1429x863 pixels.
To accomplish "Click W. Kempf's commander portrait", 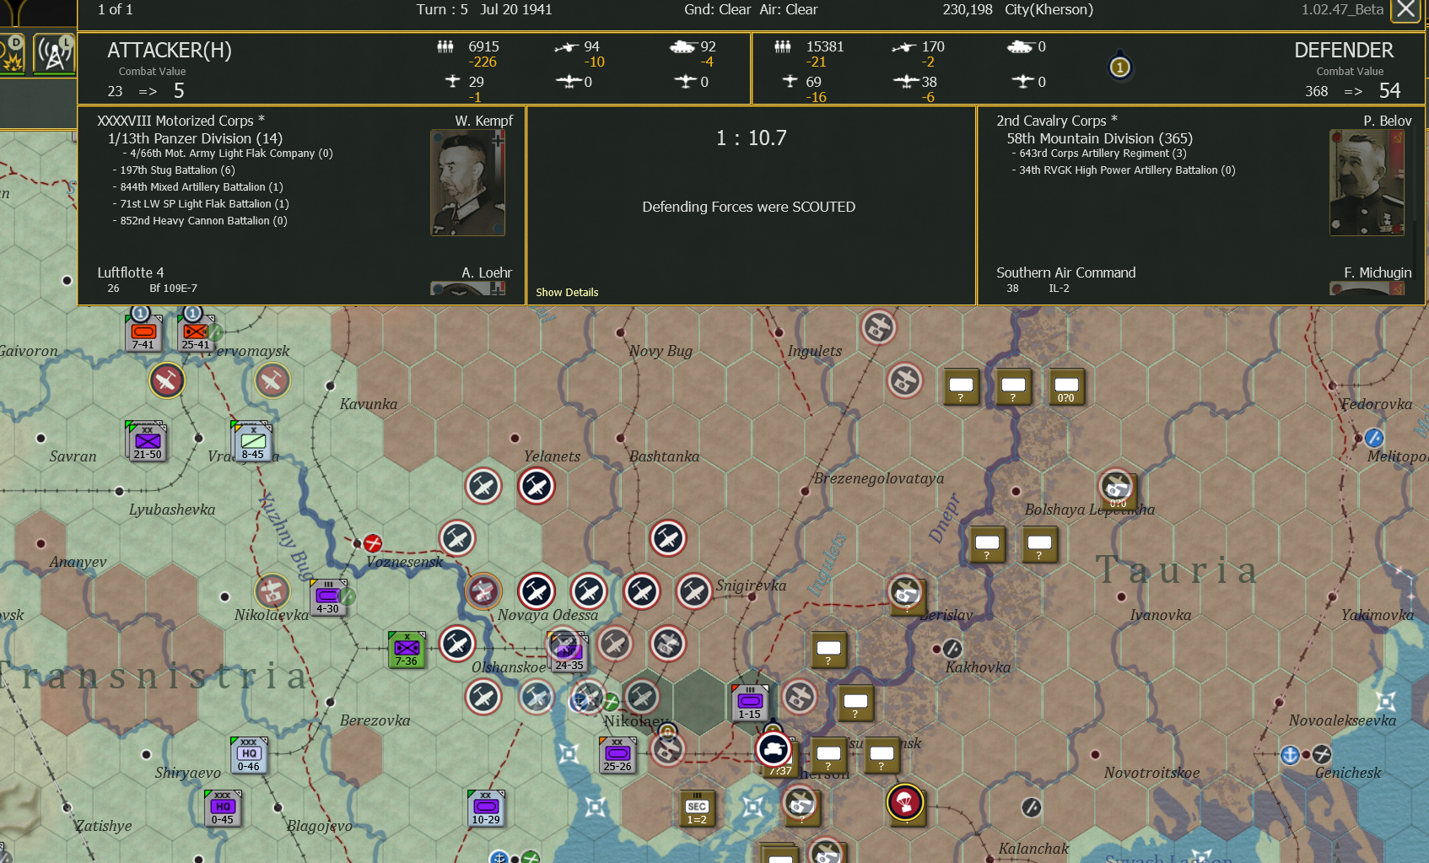I will (468, 181).
